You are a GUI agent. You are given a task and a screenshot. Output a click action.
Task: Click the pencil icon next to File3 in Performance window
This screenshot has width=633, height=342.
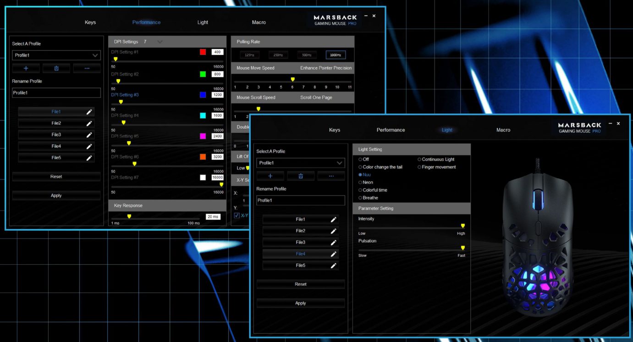pos(89,135)
